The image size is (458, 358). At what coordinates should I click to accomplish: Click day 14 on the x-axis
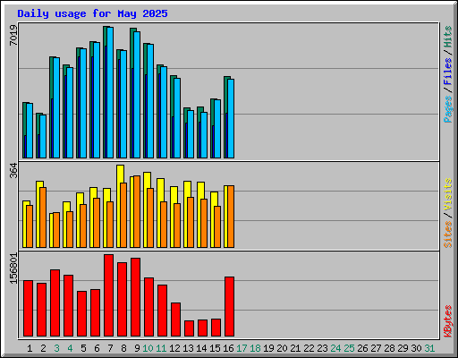201,348
